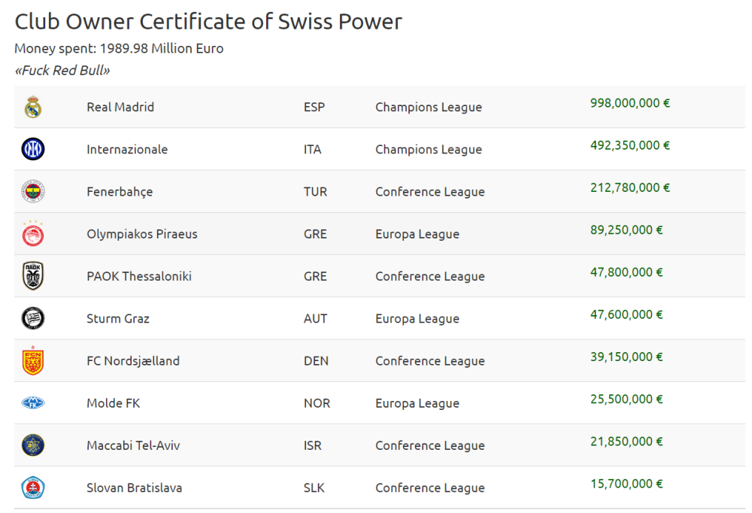Click the Olympiakos Piraeus crest icon
This screenshot has width=752, height=513.
coord(33,234)
